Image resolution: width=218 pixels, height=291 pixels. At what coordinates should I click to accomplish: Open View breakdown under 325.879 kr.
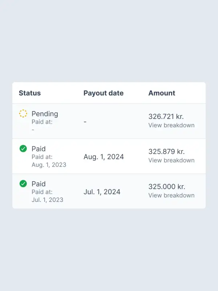(171, 160)
